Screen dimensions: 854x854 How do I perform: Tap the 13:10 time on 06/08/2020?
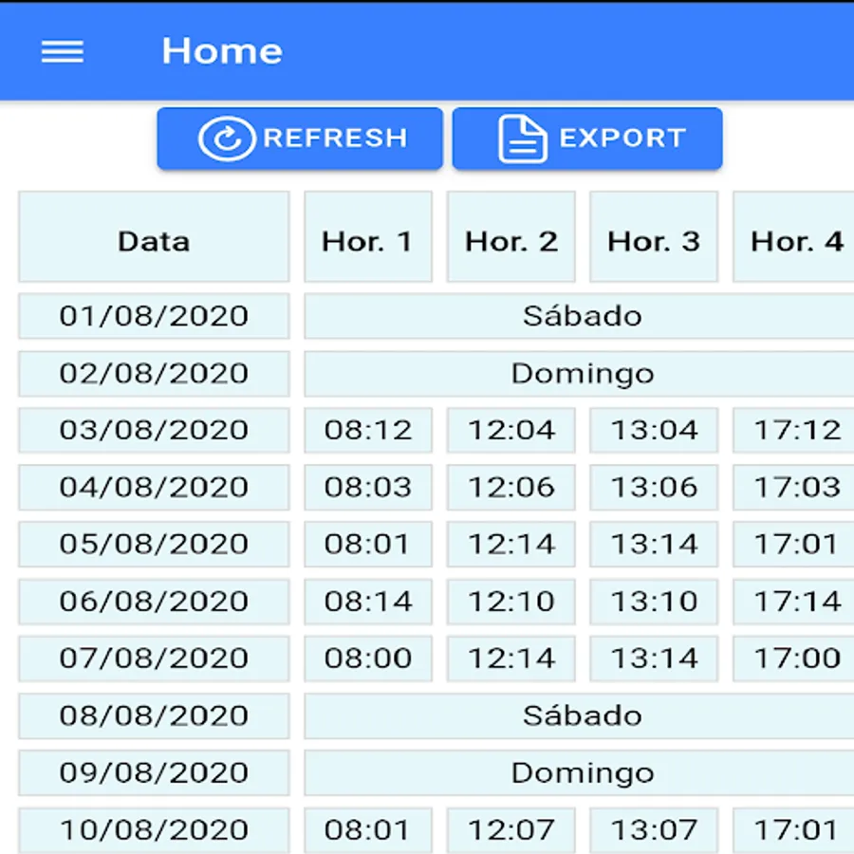[654, 601]
